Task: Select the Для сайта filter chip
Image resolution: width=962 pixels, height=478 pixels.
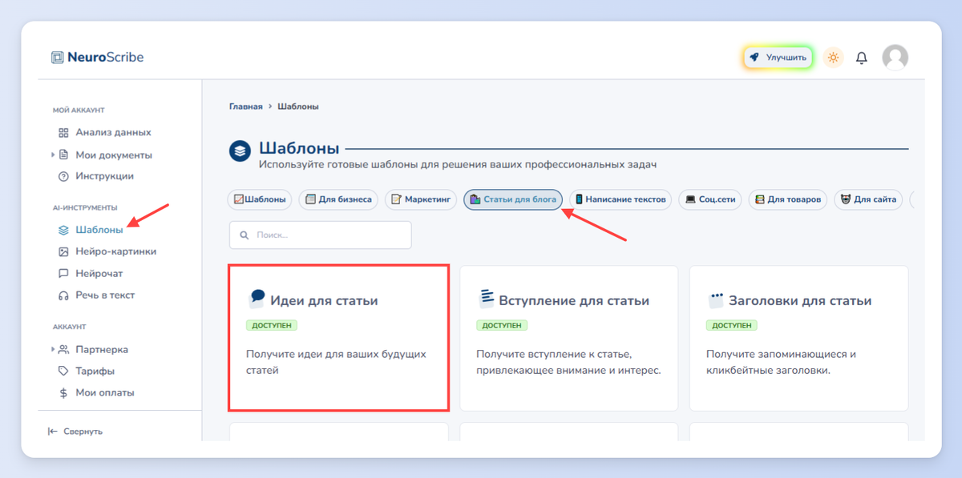Action: (x=868, y=199)
